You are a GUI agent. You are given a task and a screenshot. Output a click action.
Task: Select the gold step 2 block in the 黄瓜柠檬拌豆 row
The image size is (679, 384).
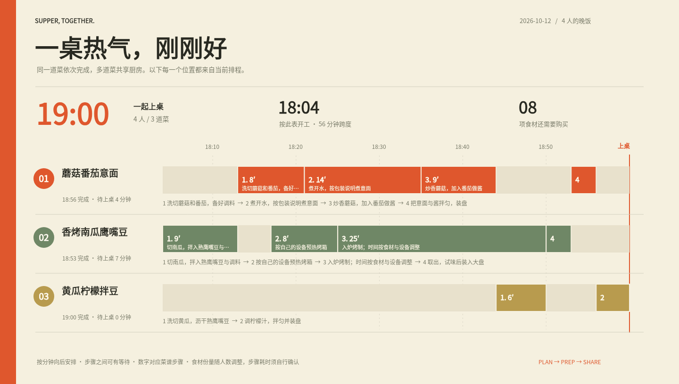click(613, 298)
